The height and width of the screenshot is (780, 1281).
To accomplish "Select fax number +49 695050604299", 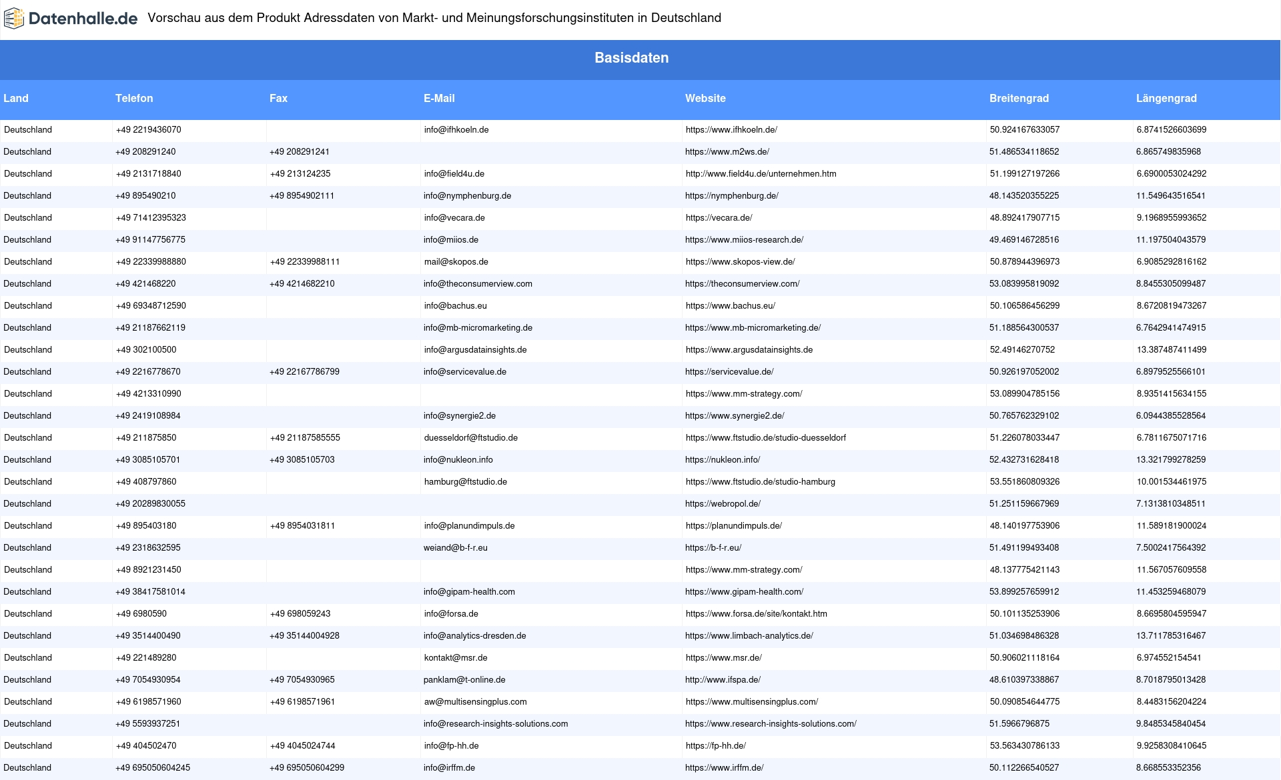I will pos(307,768).
